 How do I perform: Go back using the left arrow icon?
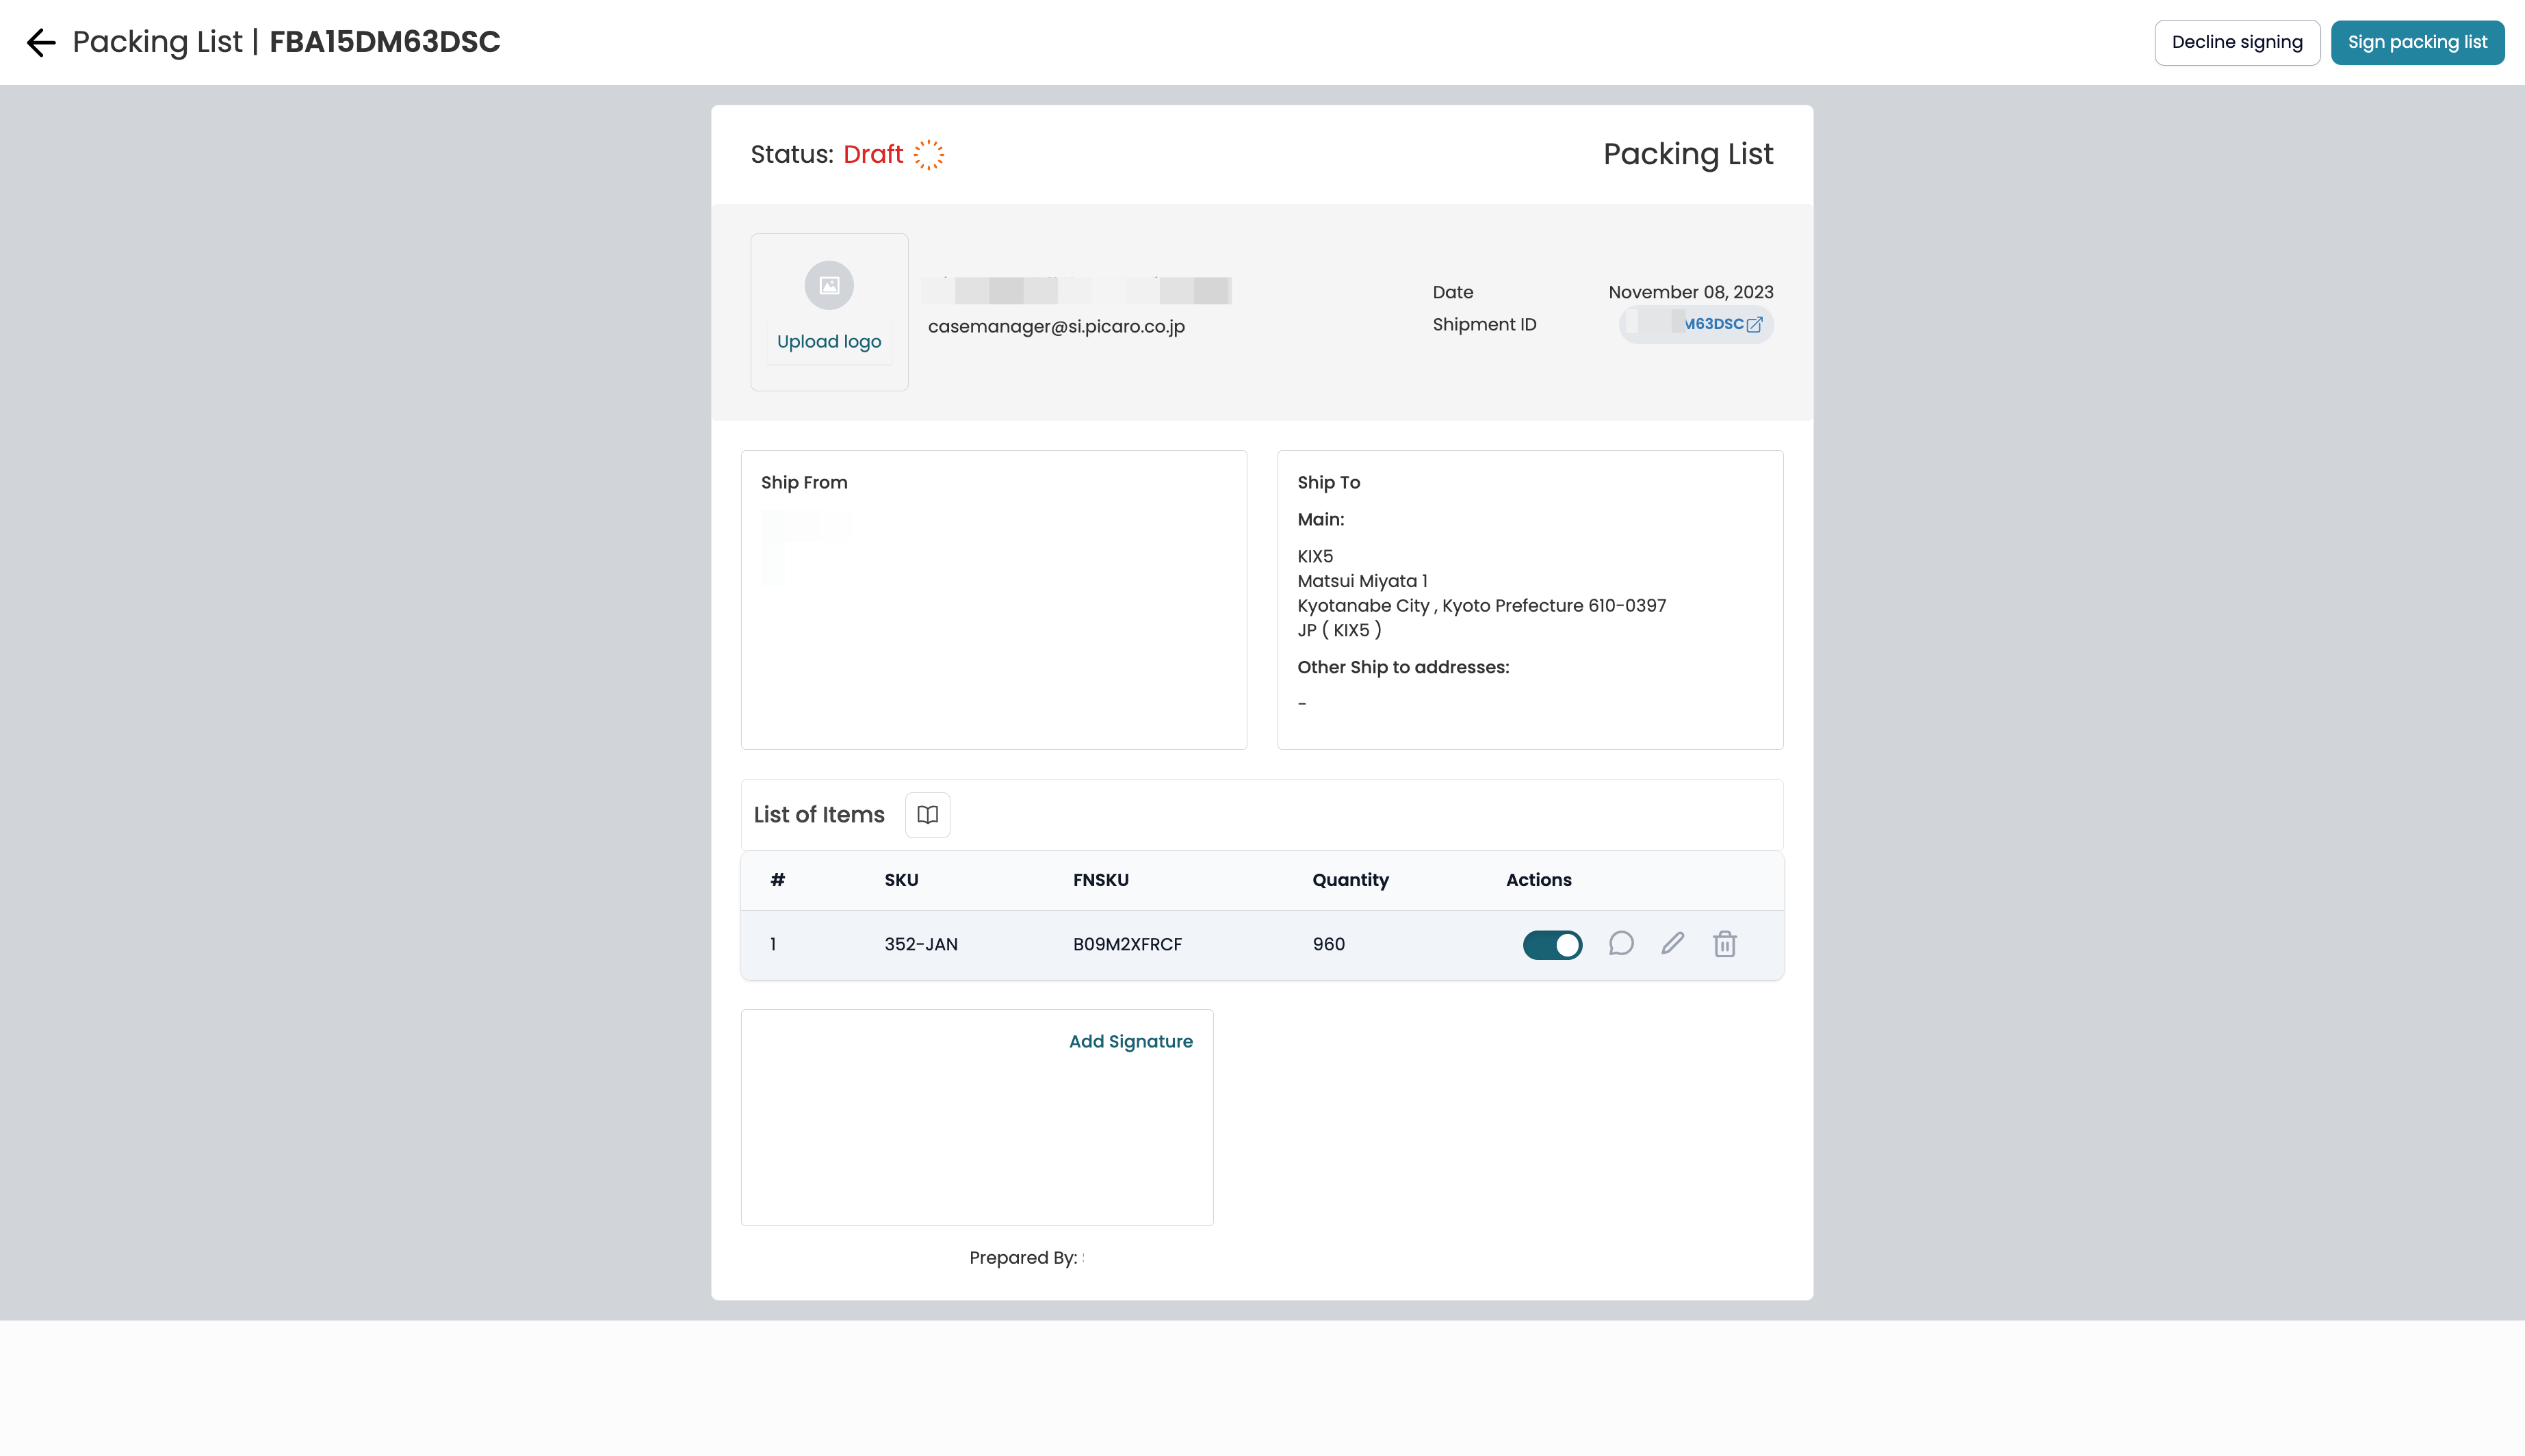41,42
